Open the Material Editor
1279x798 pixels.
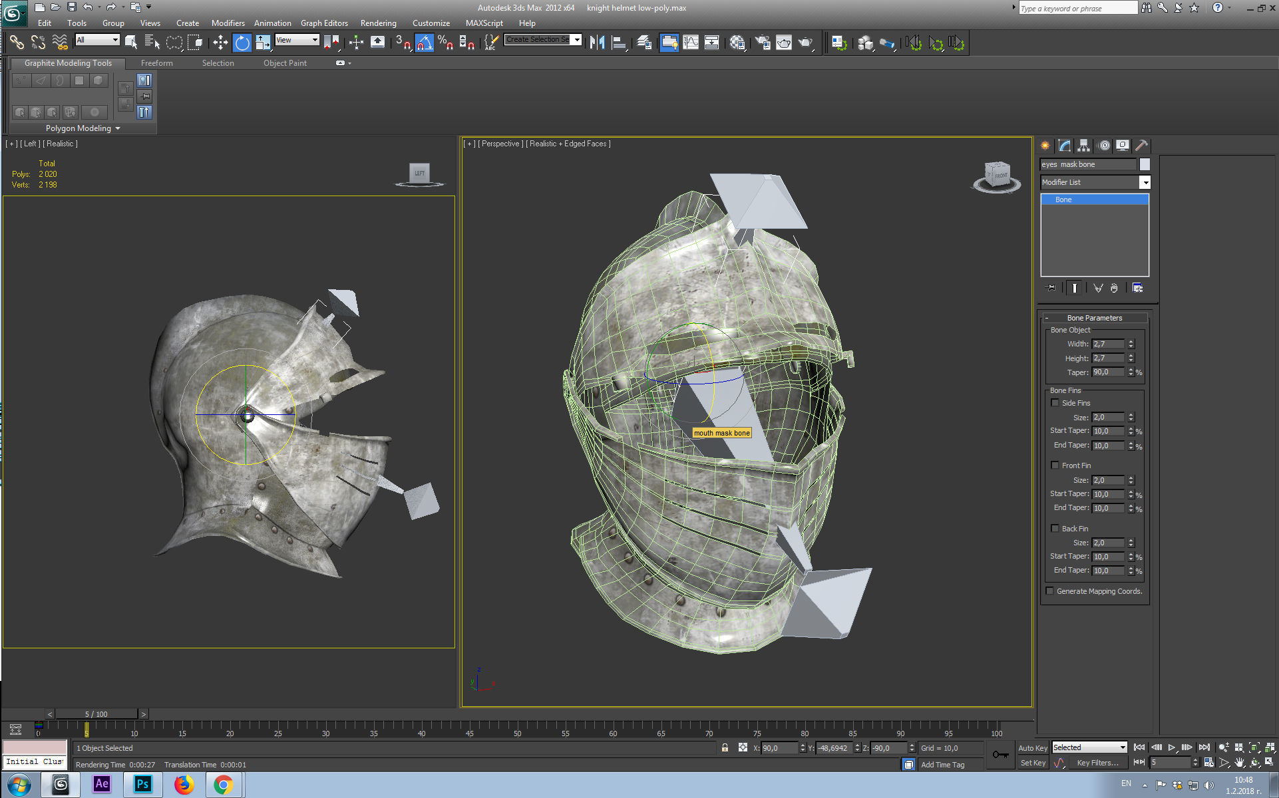tap(737, 43)
